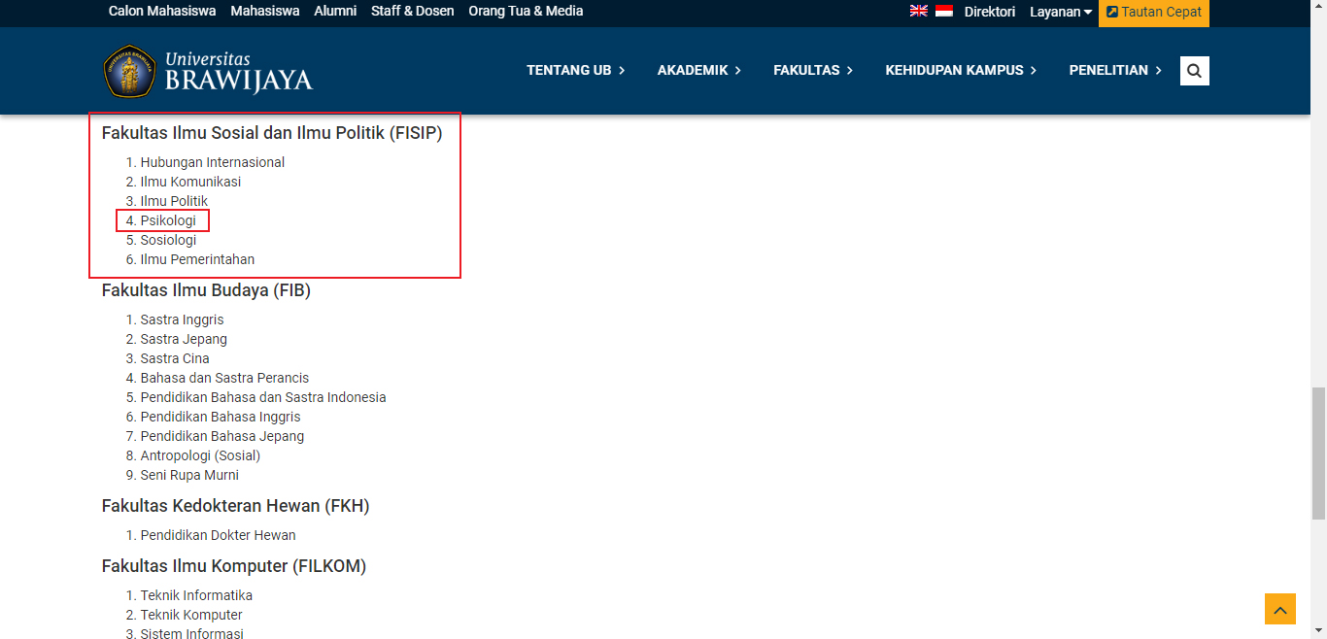Click Antropologi (Sosial) list item
This screenshot has height=639, width=1327.
[200, 455]
